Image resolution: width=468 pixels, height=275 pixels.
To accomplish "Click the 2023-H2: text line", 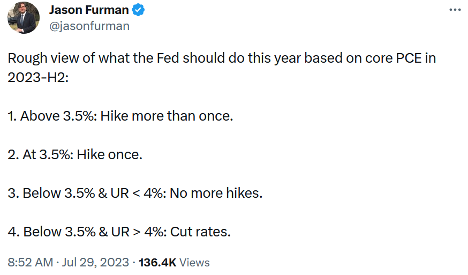I will coord(38,77).
